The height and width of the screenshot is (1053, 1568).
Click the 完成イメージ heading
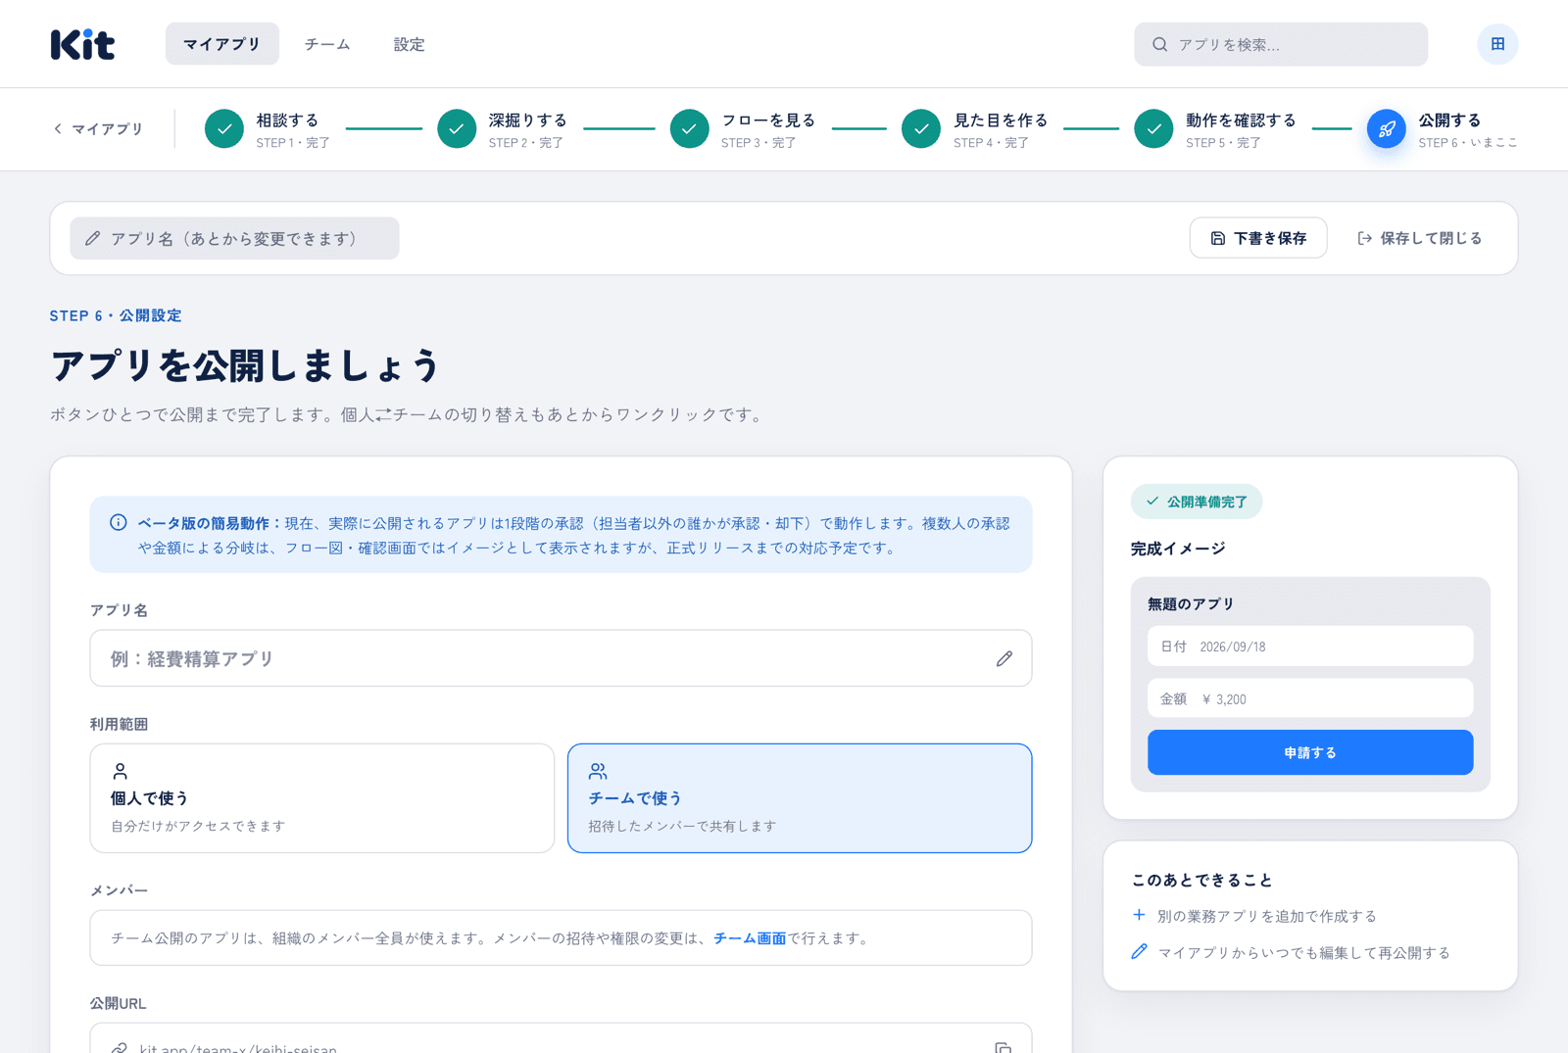point(1178,549)
